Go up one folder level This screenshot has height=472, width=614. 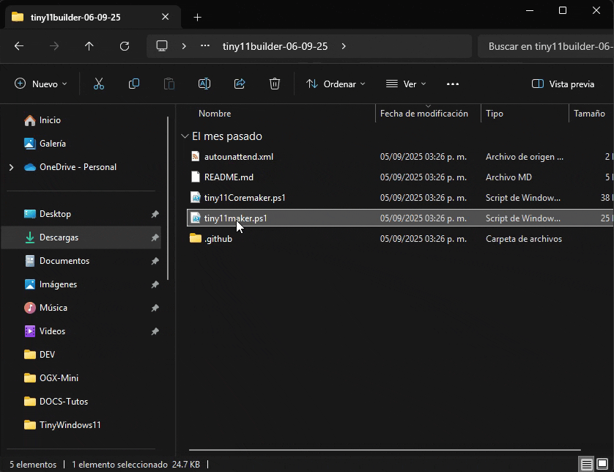89,46
